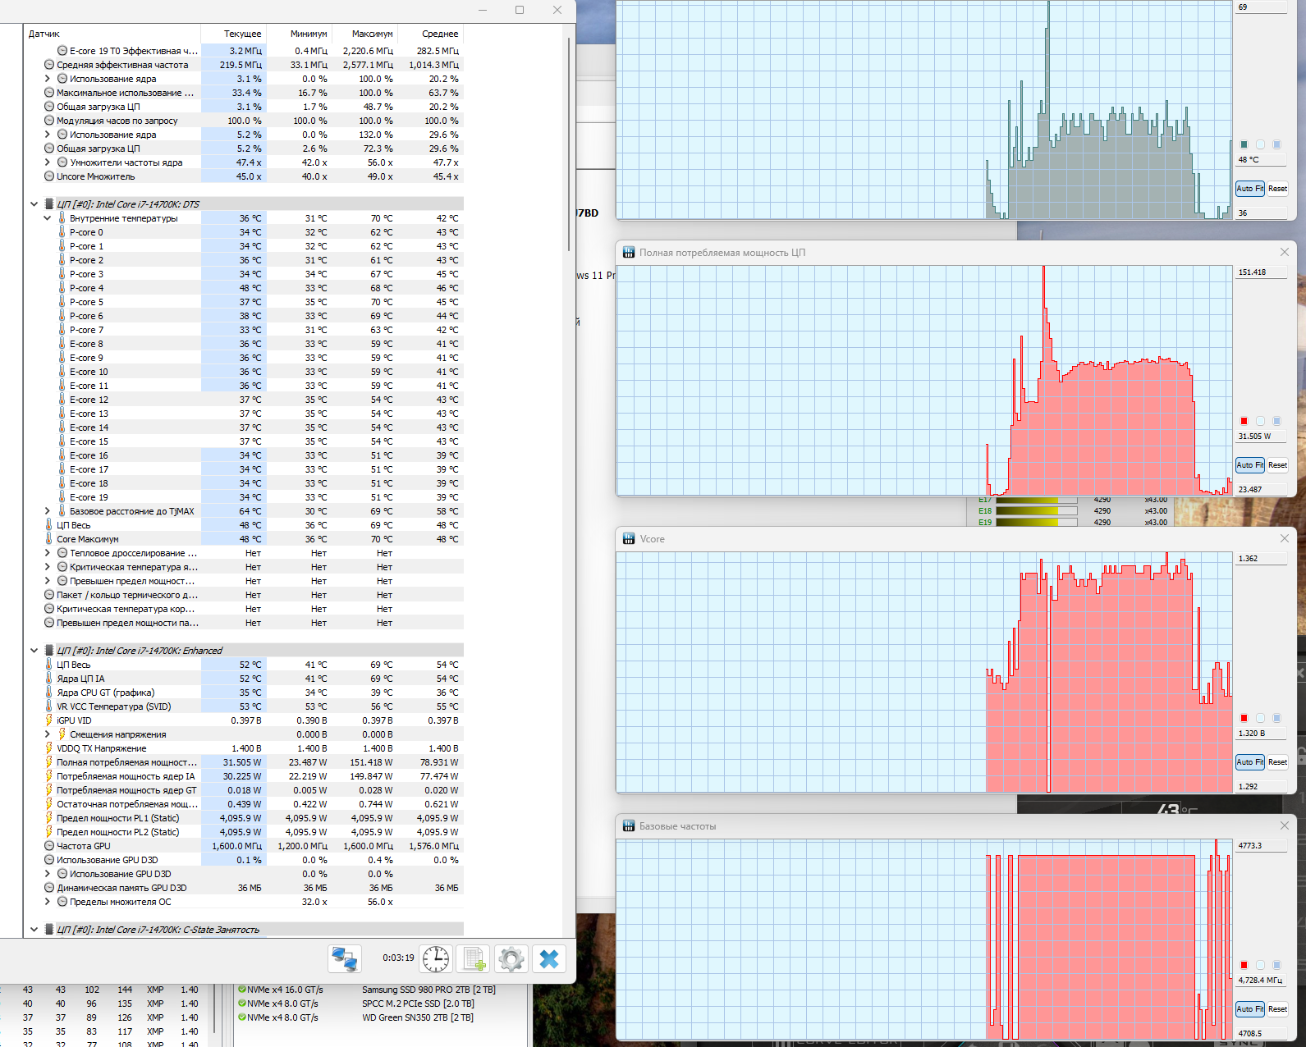Click the blue X close sensors icon
1306x1047 pixels.
click(x=549, y=958)
